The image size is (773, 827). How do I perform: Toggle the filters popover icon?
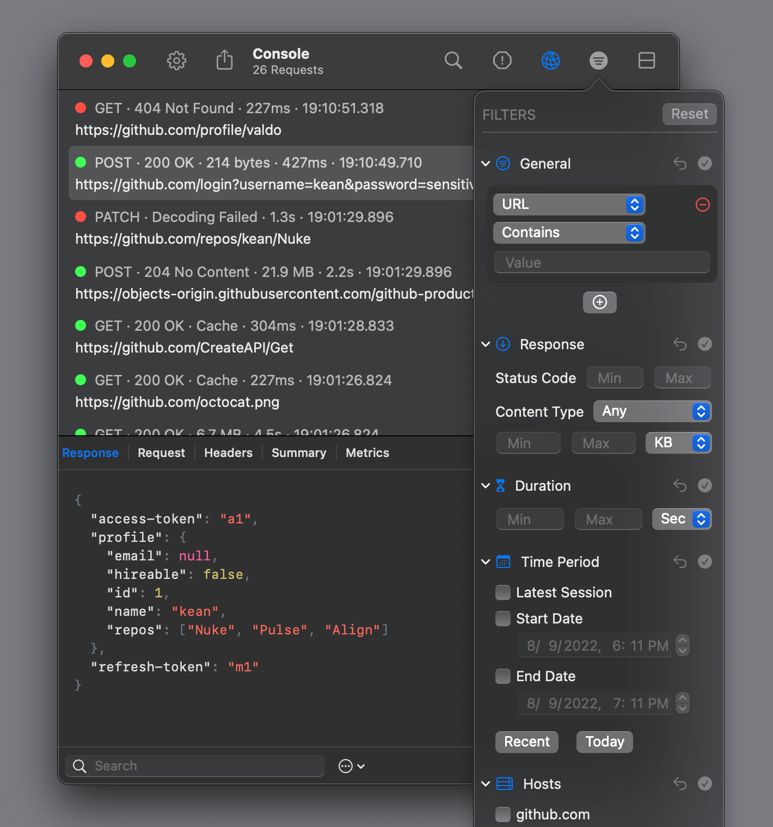click(598, 60)
